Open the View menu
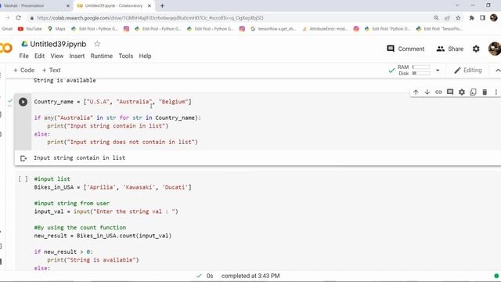Screen dimensions: 501x282 click(57, 56)
